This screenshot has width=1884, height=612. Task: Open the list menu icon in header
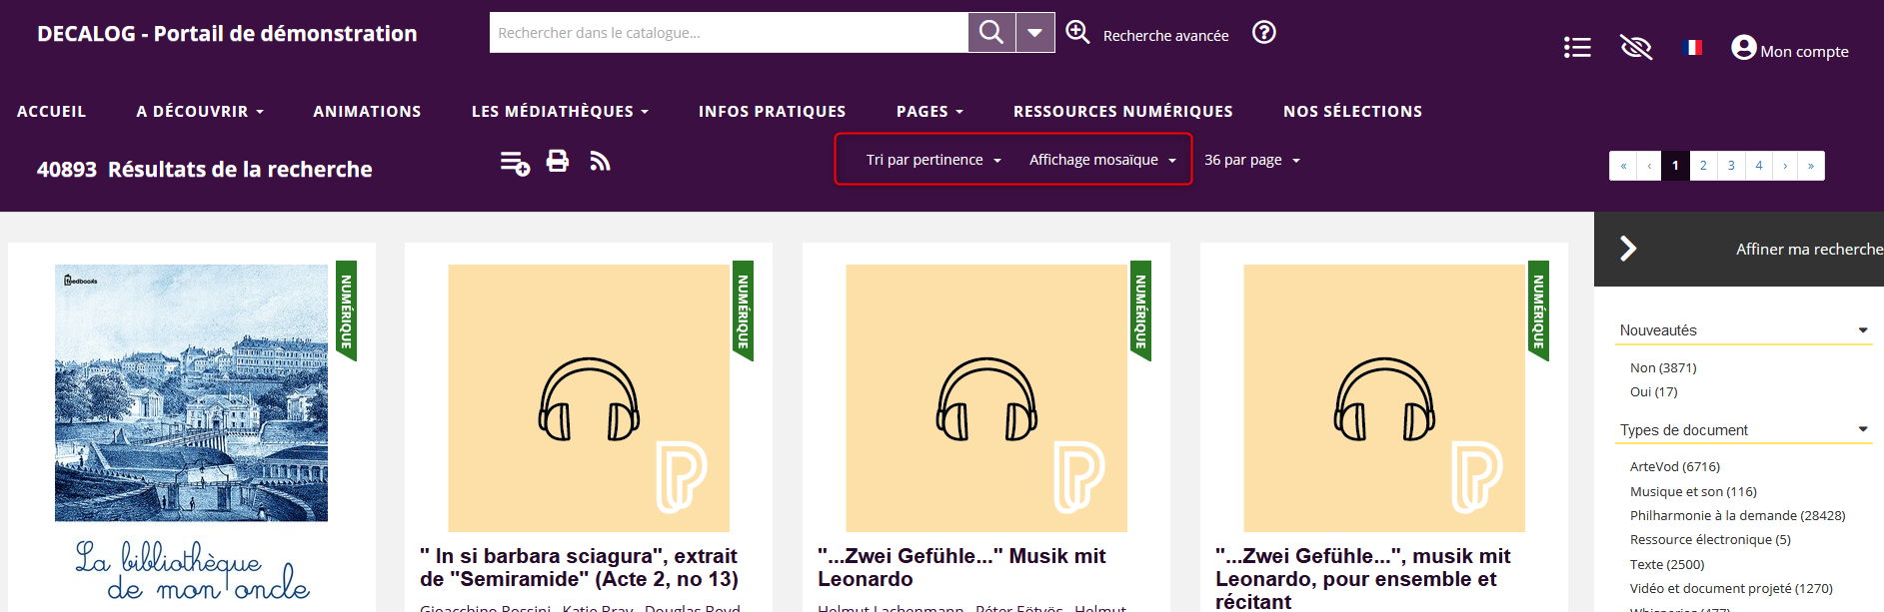click(x=1577, y=48)
